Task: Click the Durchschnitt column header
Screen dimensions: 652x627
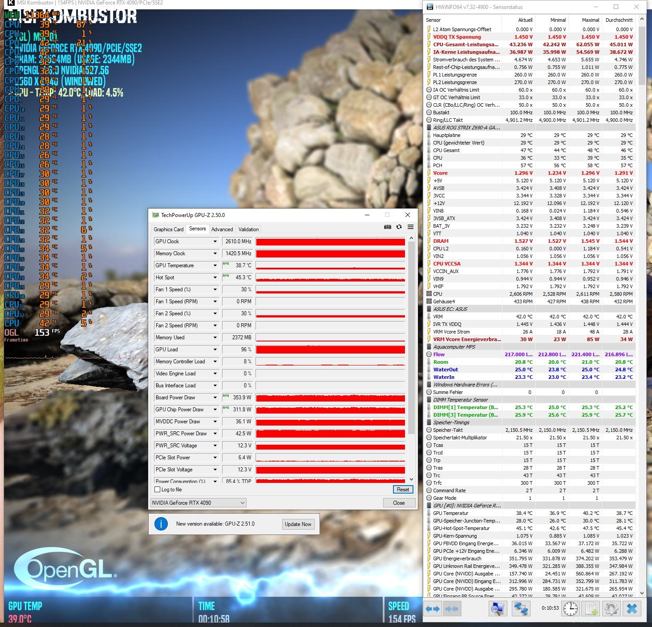Action: [619, 20]
